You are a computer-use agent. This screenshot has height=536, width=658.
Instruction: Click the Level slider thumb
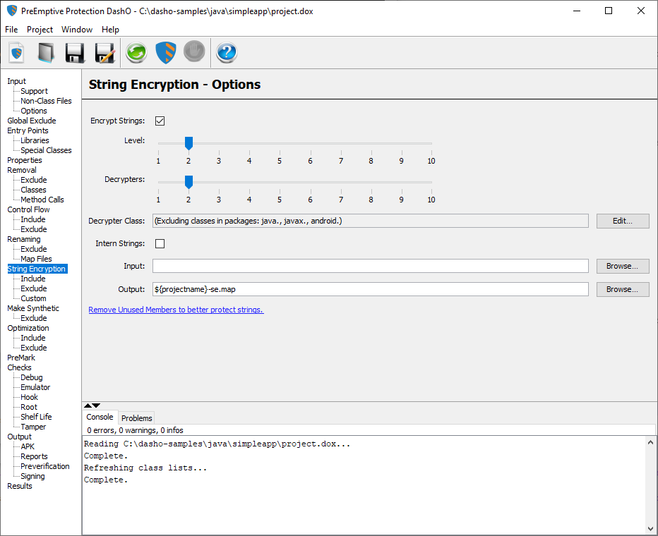(189, 143)
